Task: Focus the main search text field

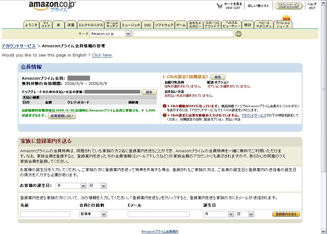Action: [x=183, y=34]
